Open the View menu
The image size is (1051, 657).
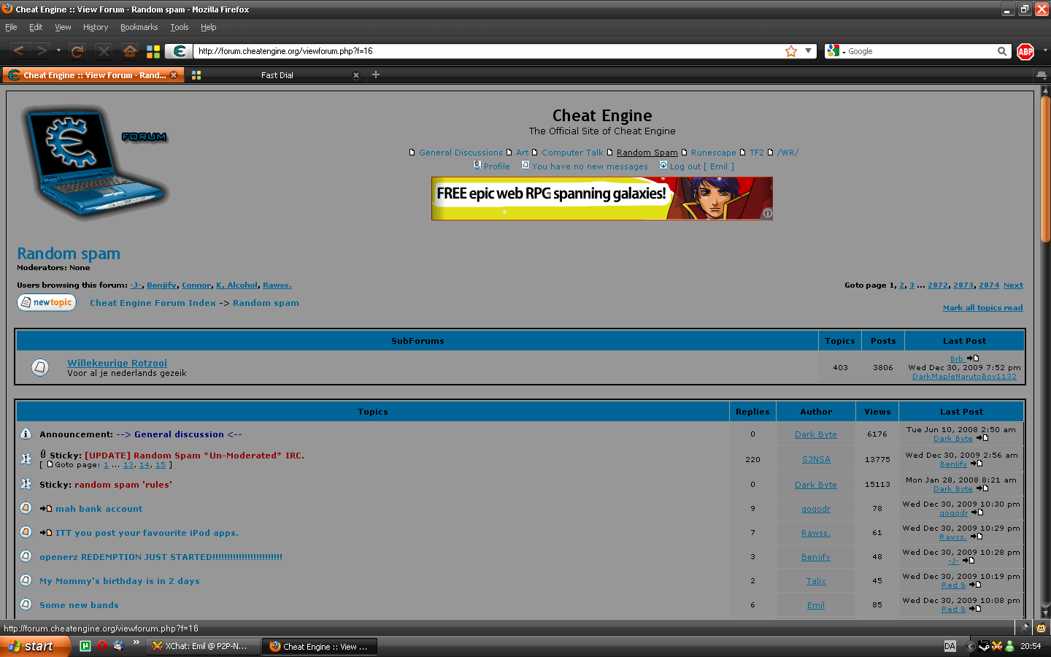point(63,27)
